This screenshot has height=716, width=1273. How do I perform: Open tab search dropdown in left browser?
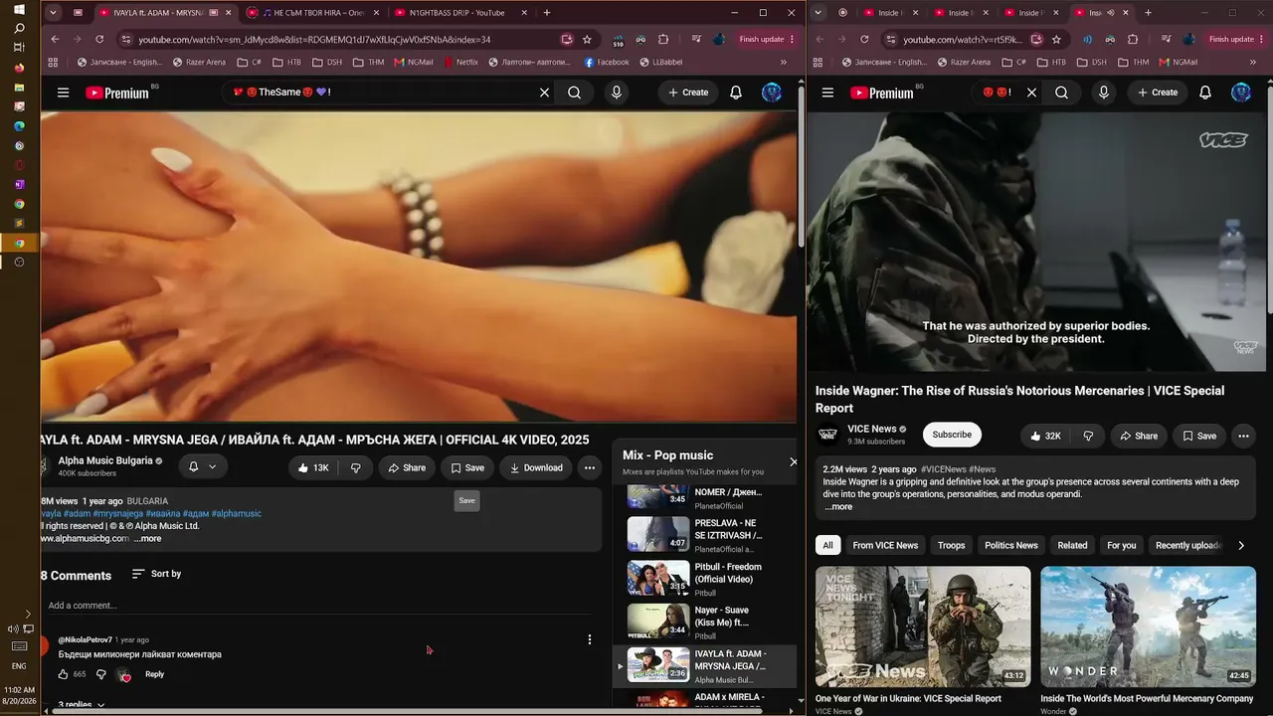[54, 13]
